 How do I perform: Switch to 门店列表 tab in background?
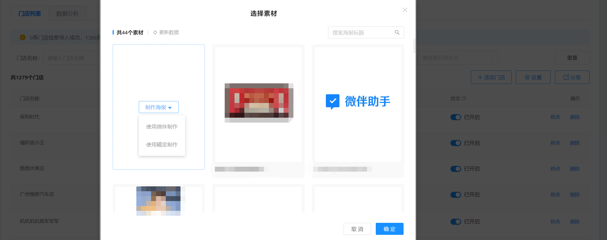pos(29,13)
